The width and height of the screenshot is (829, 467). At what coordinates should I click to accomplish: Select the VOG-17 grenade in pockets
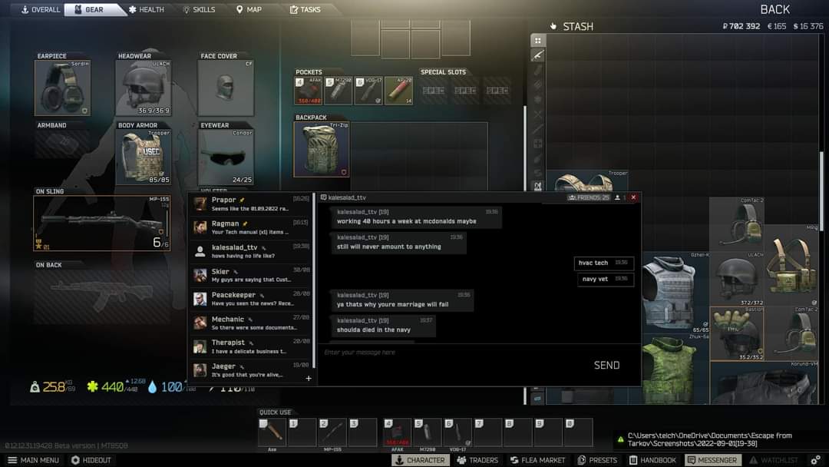368,91
